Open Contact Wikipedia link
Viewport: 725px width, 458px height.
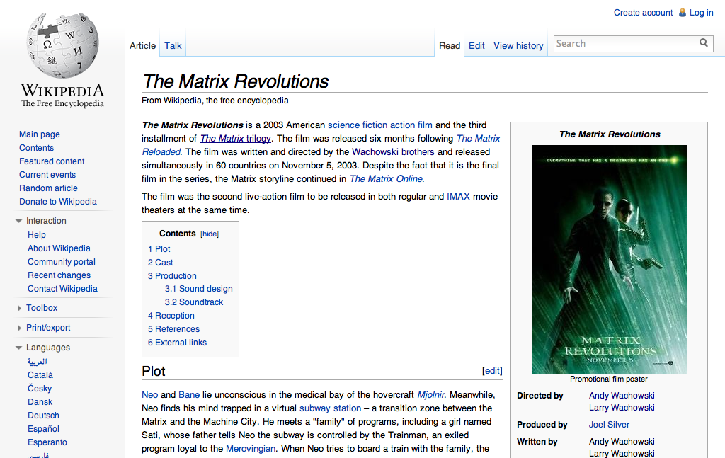pos(62,288)
